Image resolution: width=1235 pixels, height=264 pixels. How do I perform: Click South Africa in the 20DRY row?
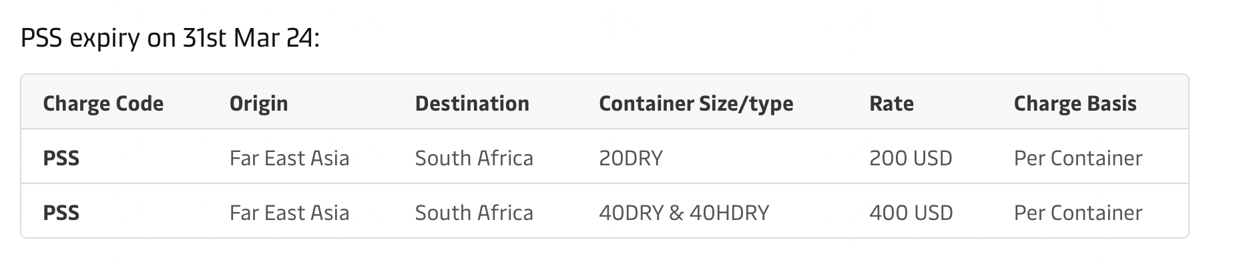coord(474,159)
